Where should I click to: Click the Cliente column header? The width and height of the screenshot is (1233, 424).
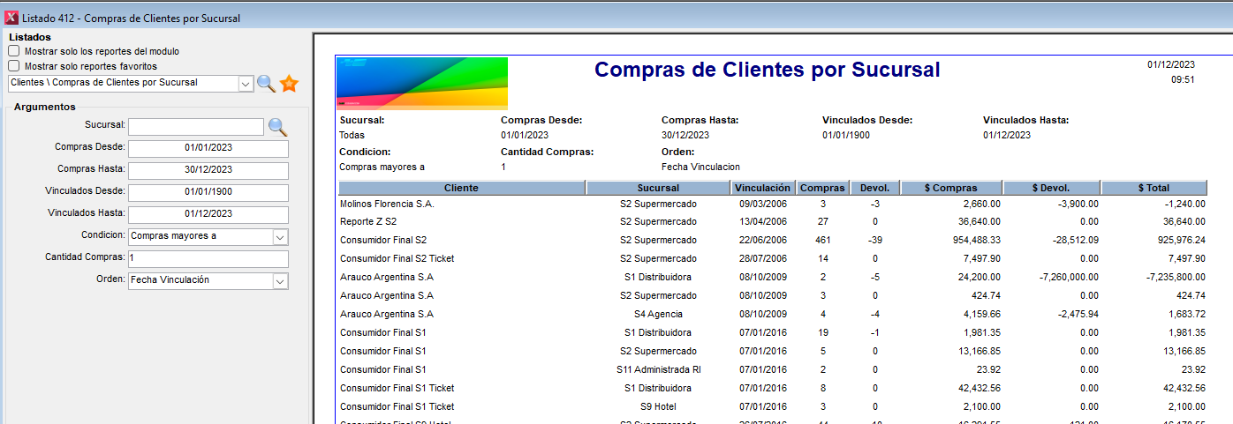(461, 188)
